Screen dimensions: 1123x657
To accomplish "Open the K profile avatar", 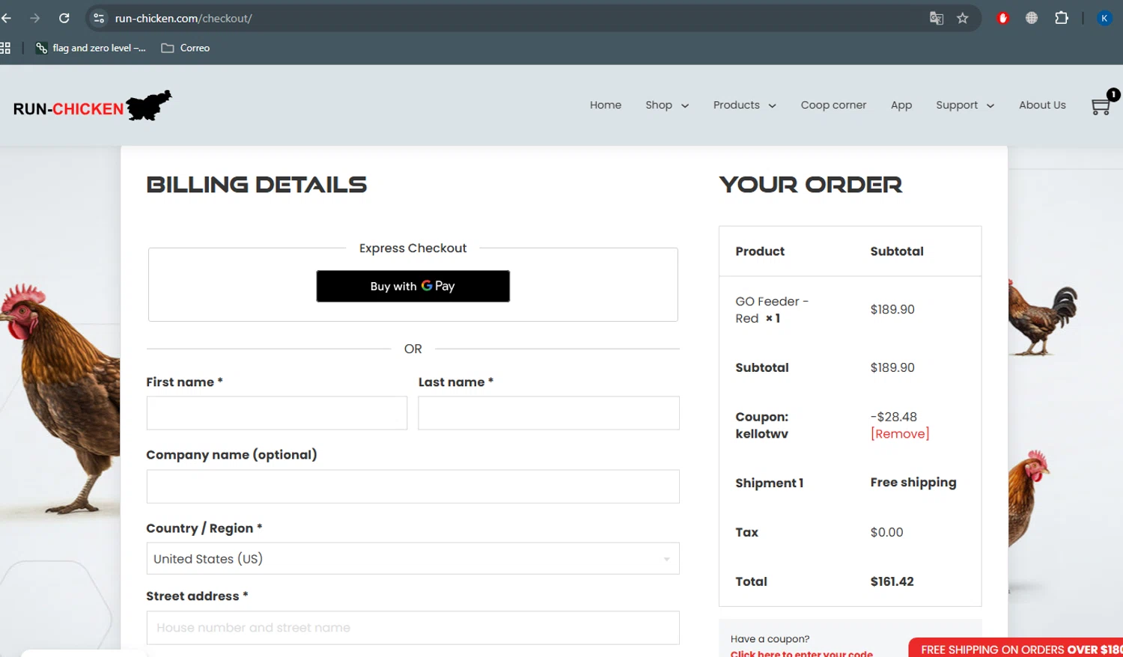I will coord(1104,18).
